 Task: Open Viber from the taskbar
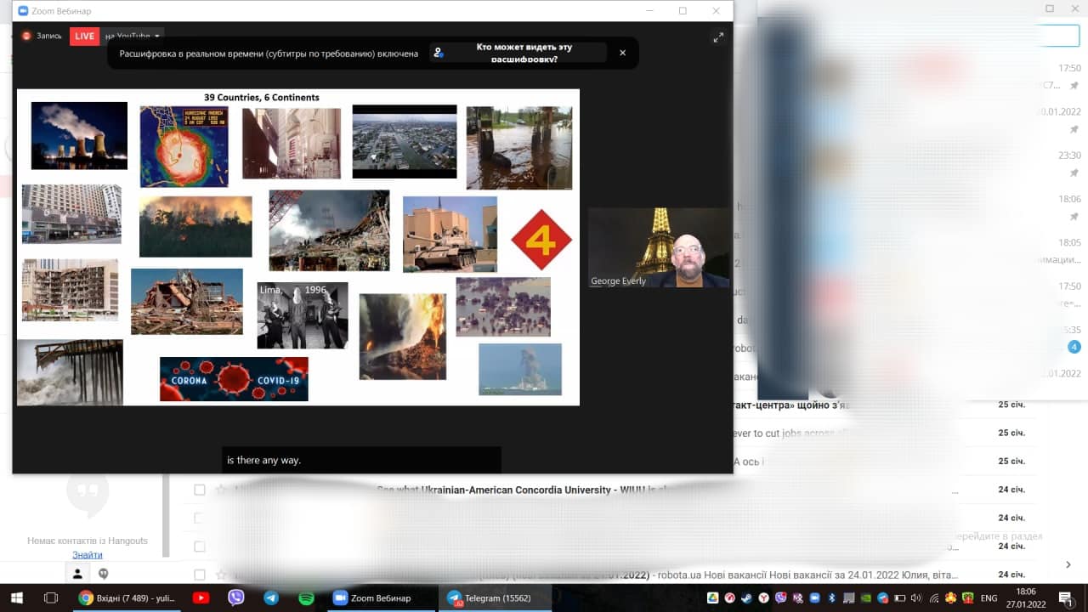click(x=236, y=598)
